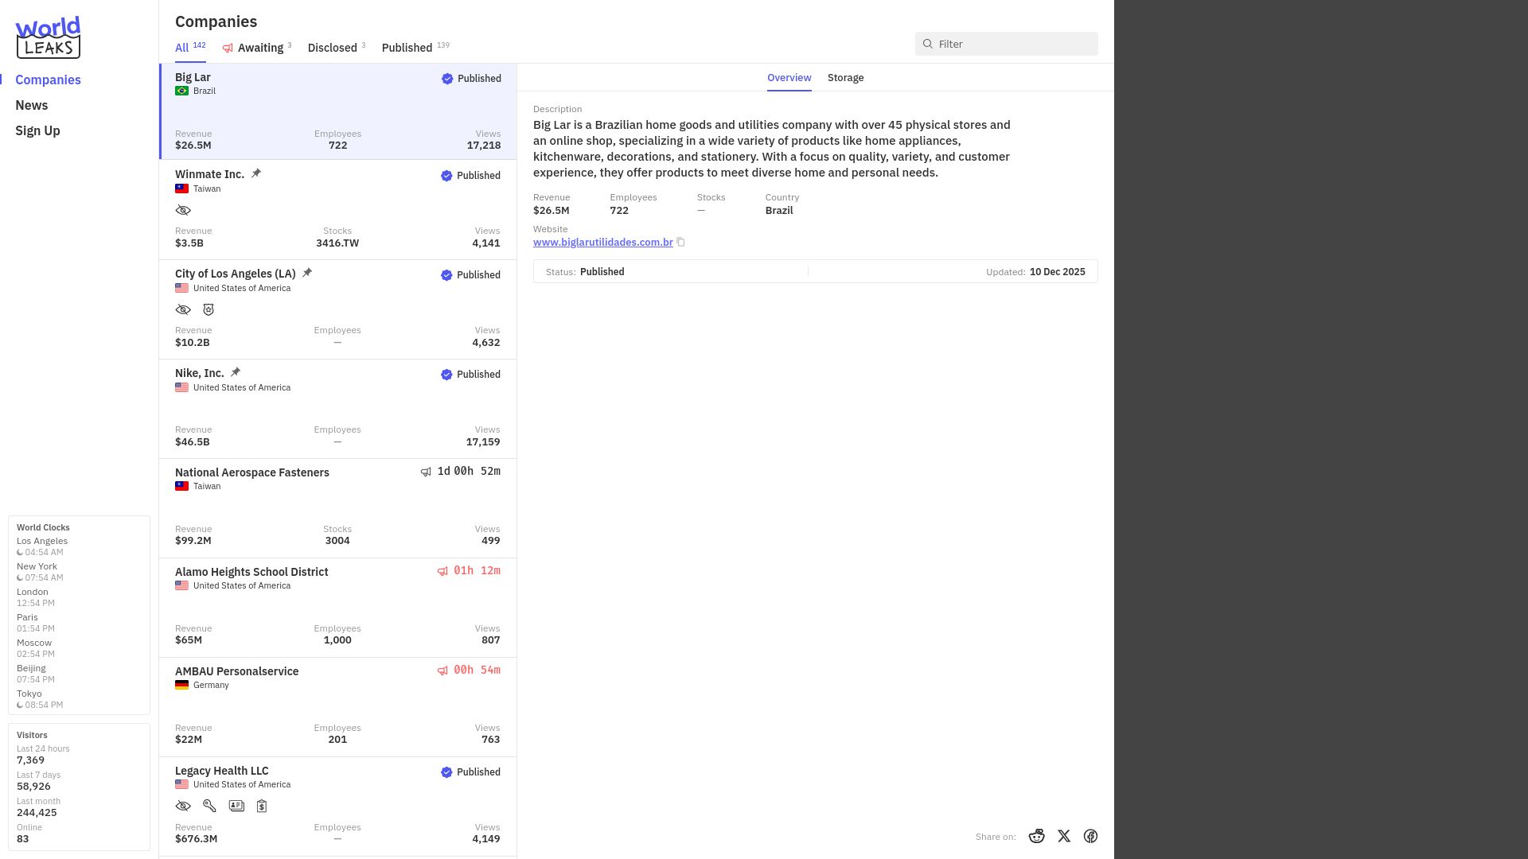
Task: Open the Alamo Heights School District entry
Action: [338, 608]
